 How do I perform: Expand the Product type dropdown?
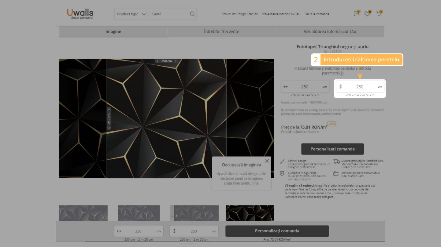[x=132, y=14]
